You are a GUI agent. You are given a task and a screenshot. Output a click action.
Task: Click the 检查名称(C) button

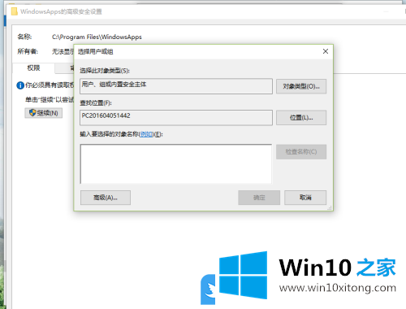301,152
